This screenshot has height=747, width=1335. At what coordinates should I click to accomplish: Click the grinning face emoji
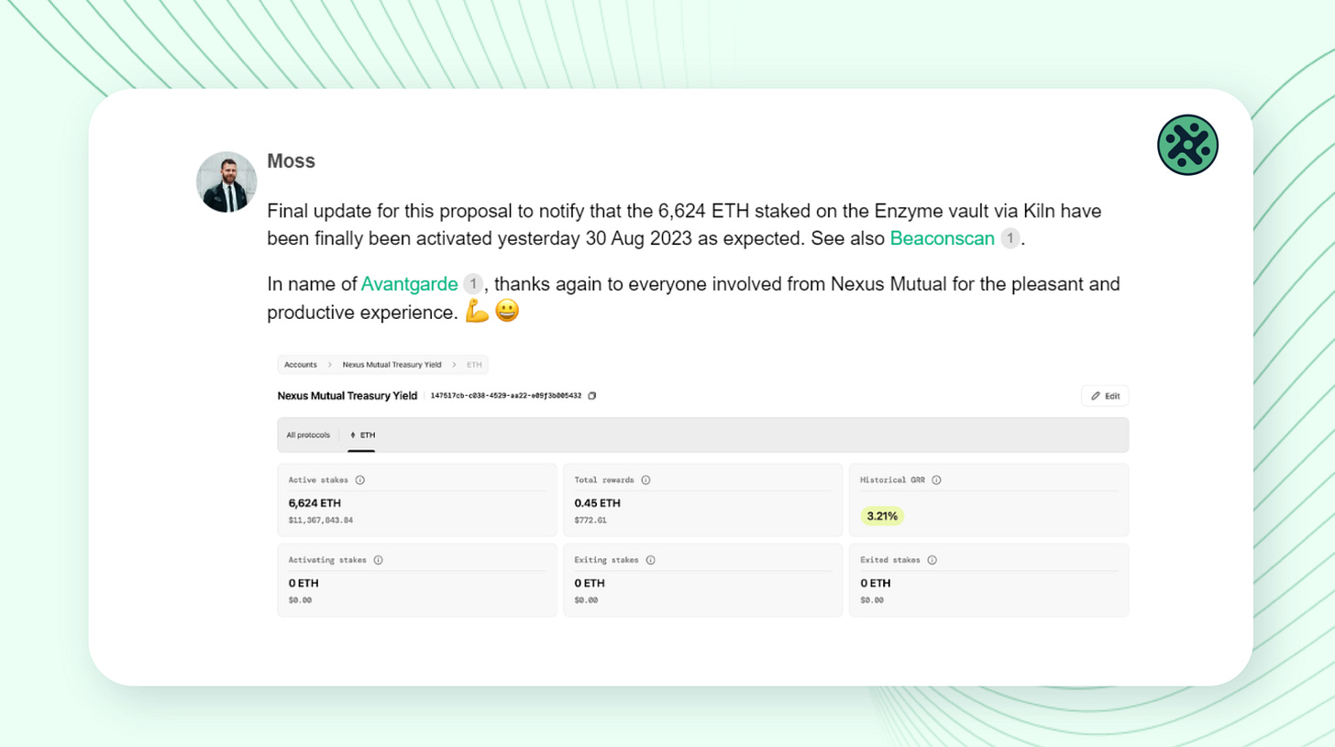coord(507,312)
